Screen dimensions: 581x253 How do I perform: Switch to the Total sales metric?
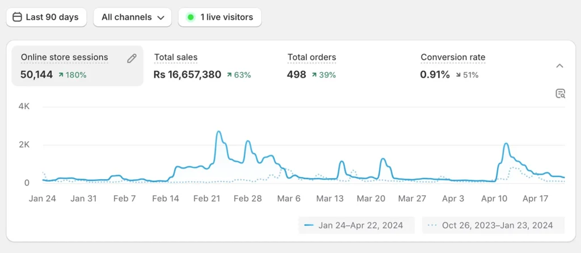[176, 57]
